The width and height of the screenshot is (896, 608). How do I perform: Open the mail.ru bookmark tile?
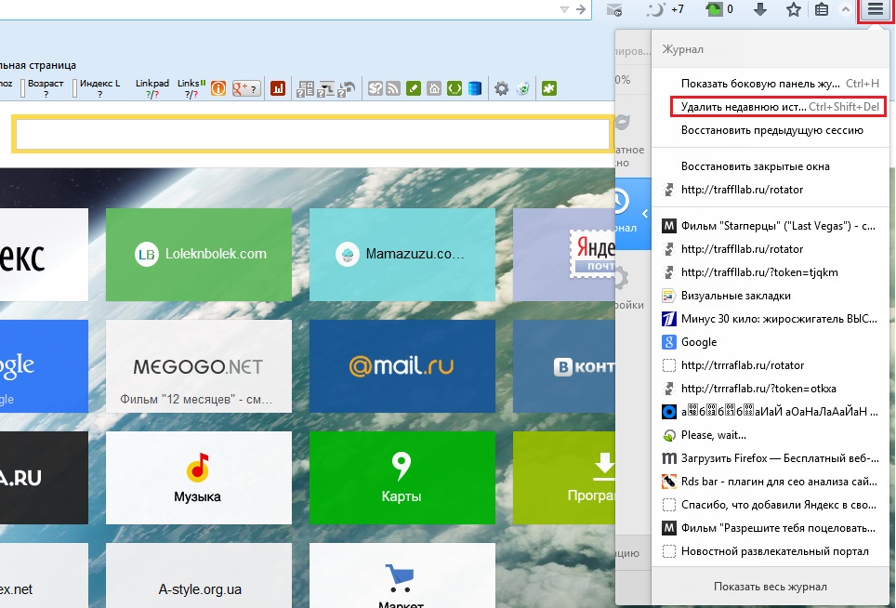(401, 366)
